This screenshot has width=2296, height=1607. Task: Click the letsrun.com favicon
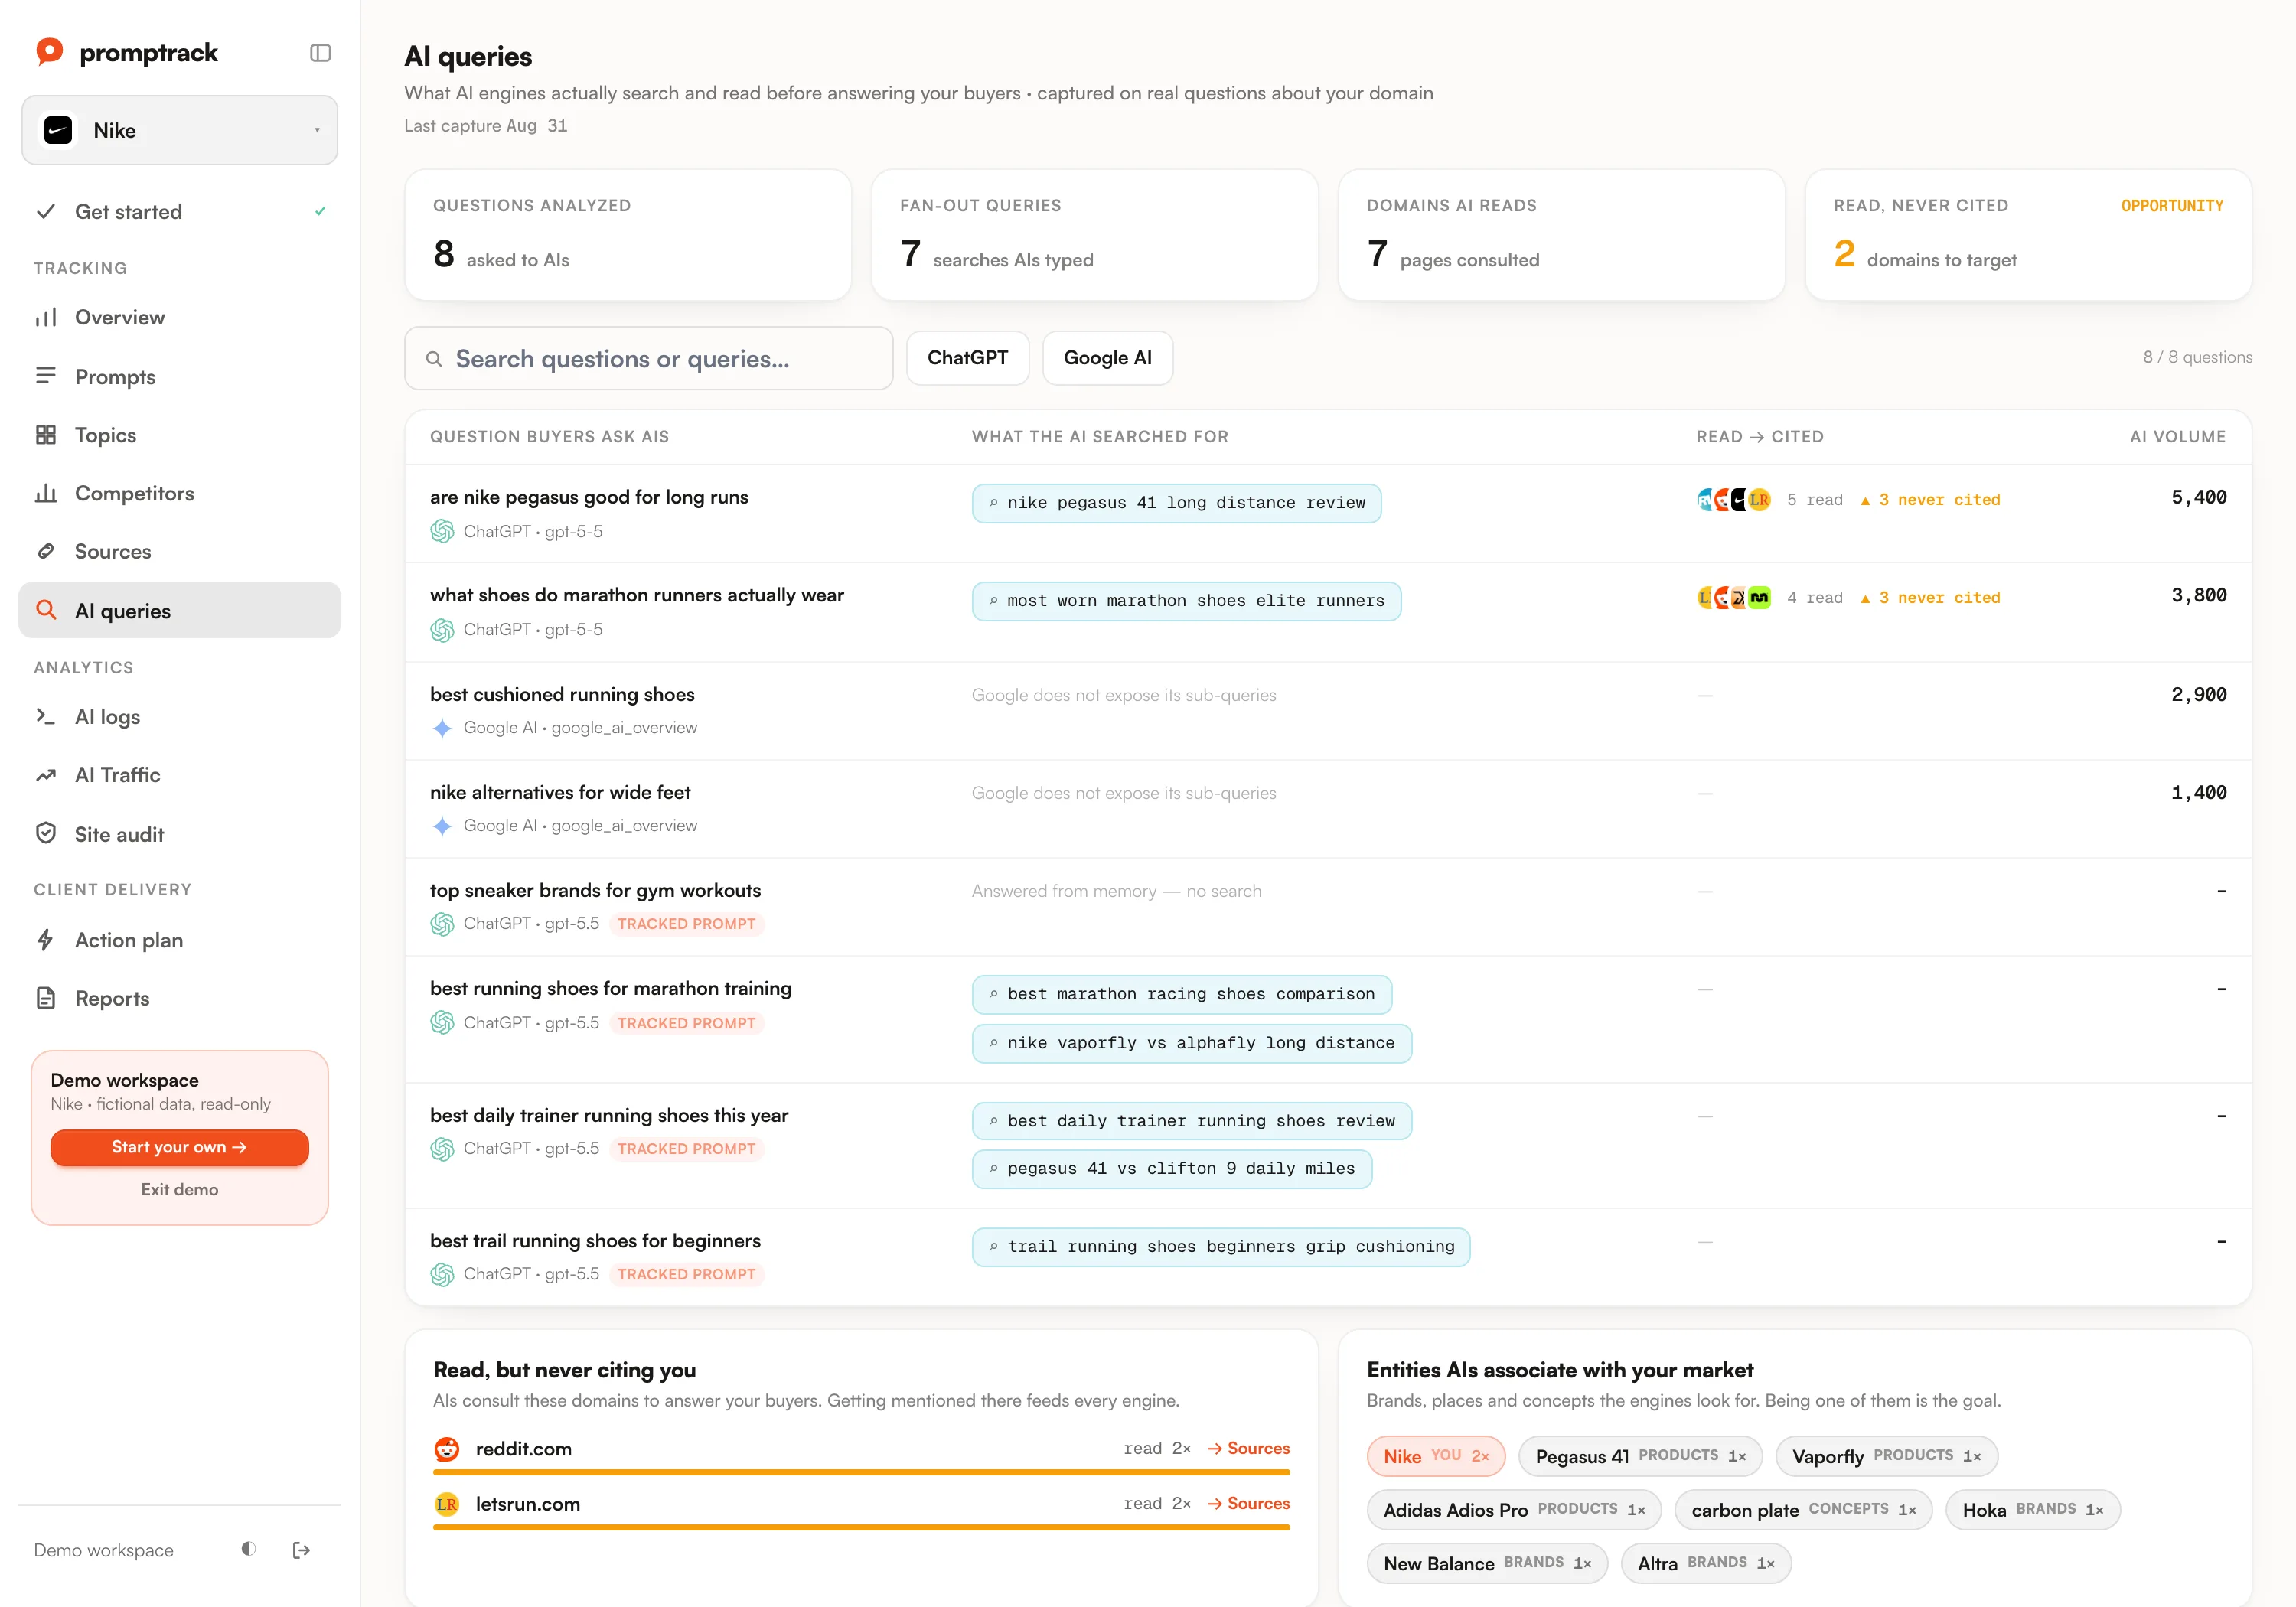click(x=447, y=1504)
